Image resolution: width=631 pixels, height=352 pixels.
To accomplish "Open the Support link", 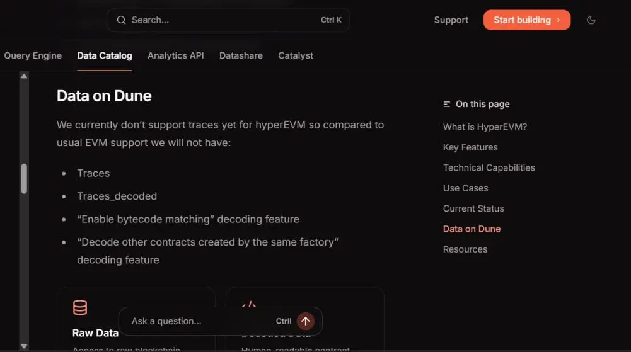I will point(451,20).
